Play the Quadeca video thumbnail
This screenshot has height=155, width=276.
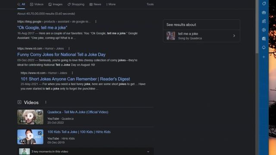(30, 117)
